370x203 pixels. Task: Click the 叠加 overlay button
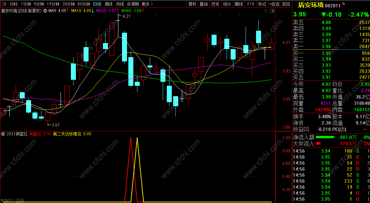204,4
